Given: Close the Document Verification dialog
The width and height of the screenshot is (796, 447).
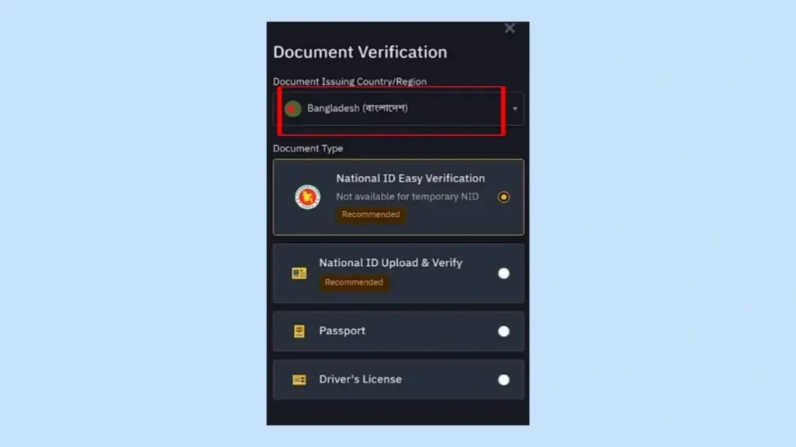Looking at the screenshot, I should [x=510, y=29].
